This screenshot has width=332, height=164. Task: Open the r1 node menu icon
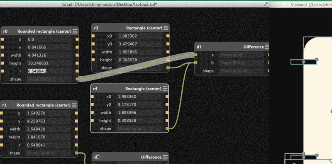[x=74, y=105]
